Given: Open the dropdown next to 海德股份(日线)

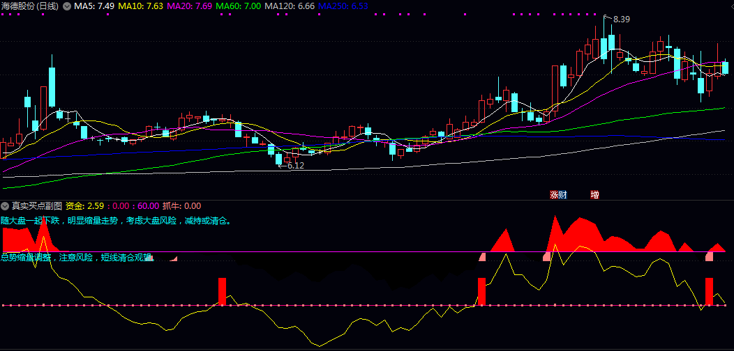Looking at the screenshot, I should [x=67, y=6].
